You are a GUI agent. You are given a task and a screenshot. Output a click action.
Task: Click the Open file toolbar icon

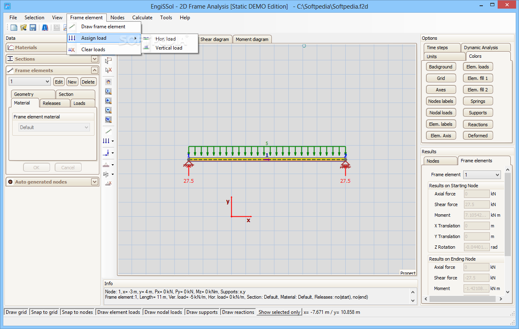23,27
